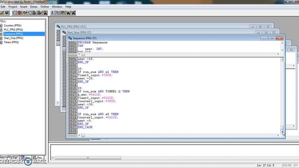Click code pane bottom horizontal scroll right arrow
This screenshot has height=168, width=299.
click(x=278, y=135)
